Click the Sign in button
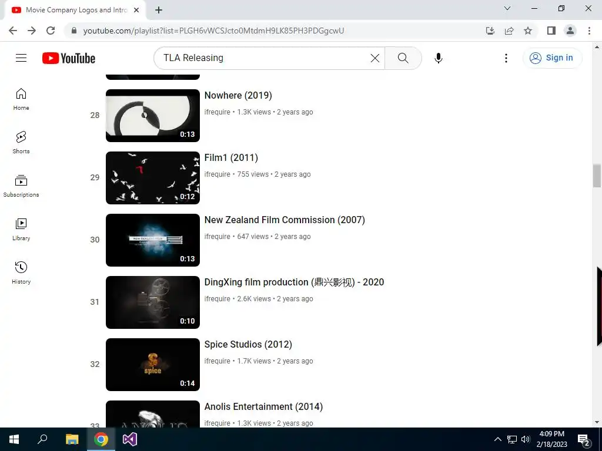 [x=552, y=58]
